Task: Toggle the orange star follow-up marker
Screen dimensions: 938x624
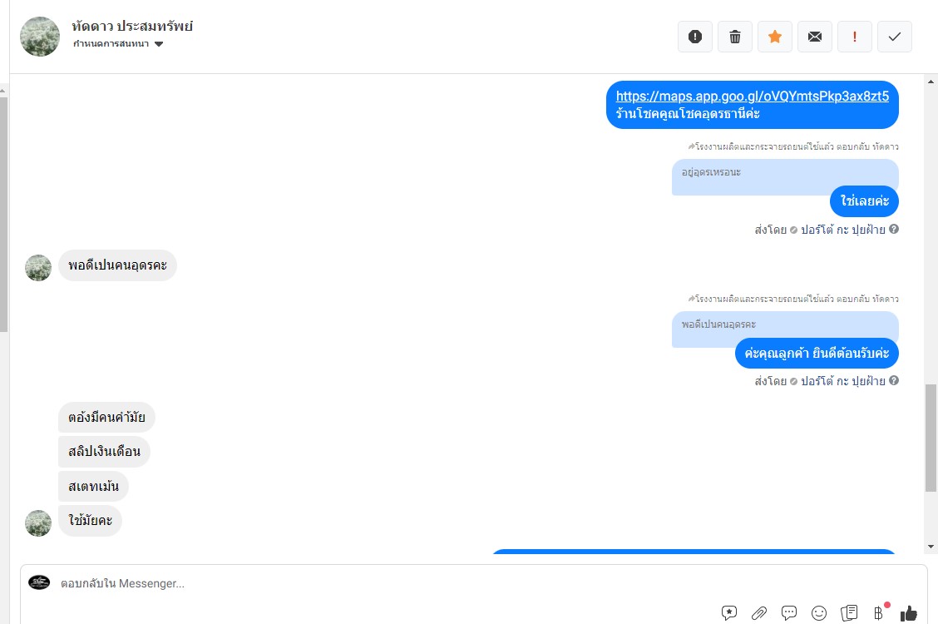Action: 775,37
